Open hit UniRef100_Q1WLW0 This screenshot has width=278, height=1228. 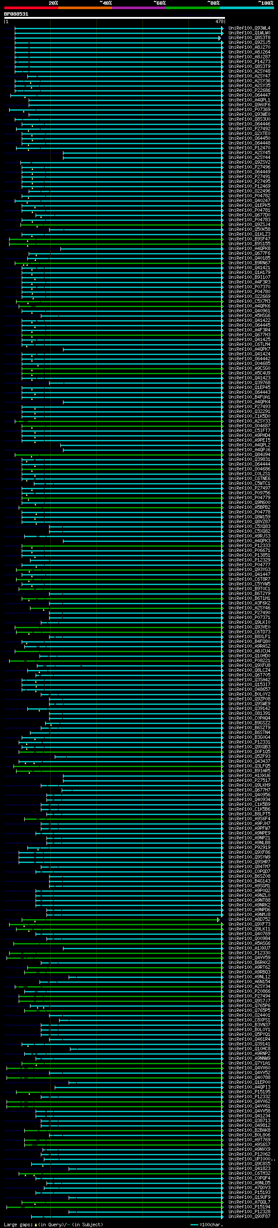pos(249,33)
